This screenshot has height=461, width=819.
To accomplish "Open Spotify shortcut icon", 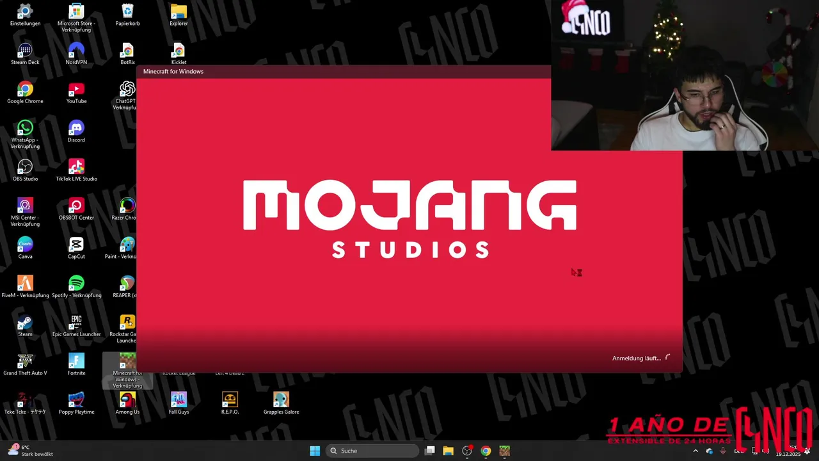I will [x=76, y=287].
